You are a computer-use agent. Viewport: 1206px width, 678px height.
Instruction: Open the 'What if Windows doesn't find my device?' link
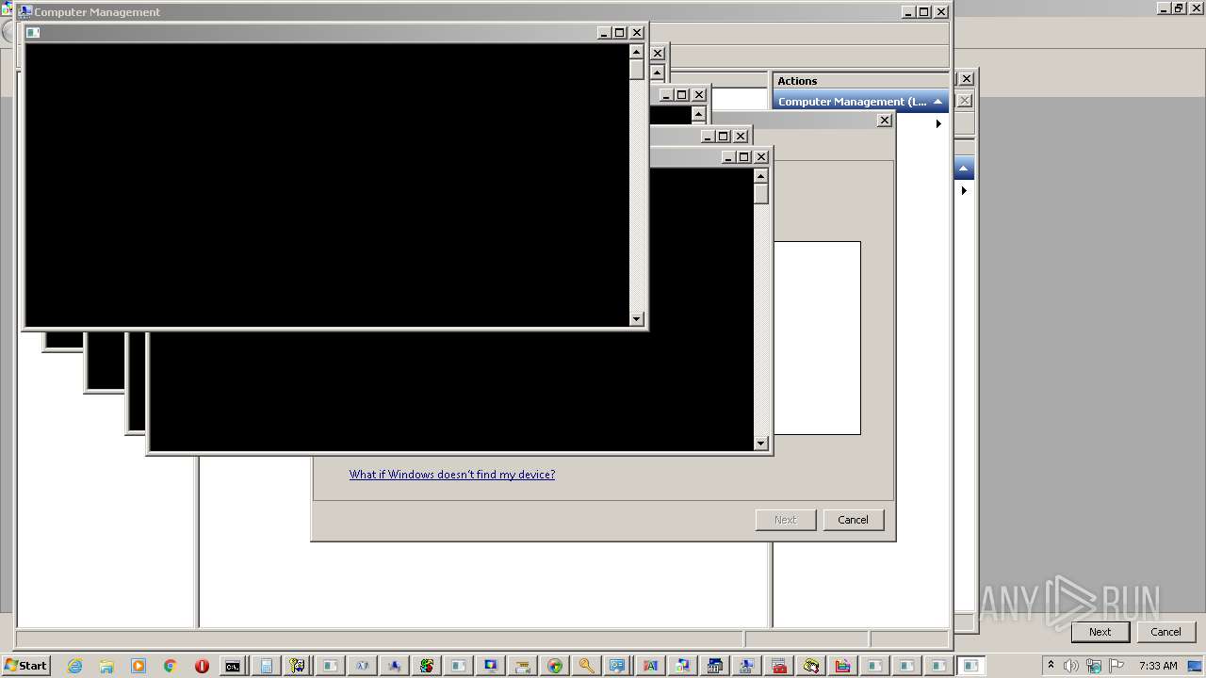click(x=452, y=475)
